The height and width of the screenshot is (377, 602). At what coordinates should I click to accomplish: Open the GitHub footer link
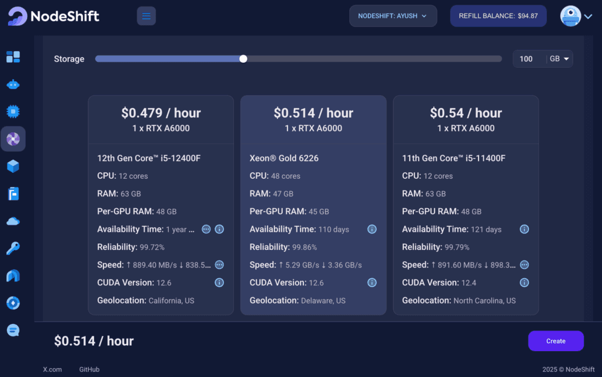click(89, 369)
